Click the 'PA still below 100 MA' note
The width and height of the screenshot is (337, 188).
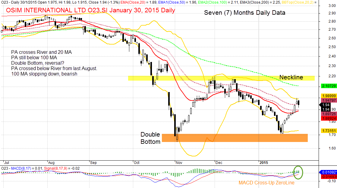tap(34, 57)
